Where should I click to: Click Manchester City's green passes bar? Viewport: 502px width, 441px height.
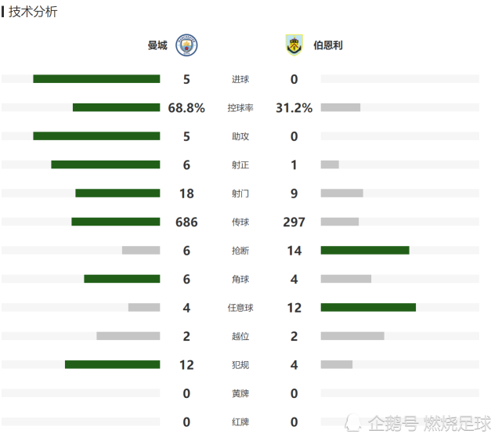coord(116,222)
